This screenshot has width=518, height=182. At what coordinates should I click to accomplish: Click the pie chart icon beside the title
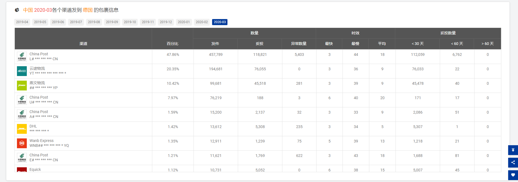17,10
